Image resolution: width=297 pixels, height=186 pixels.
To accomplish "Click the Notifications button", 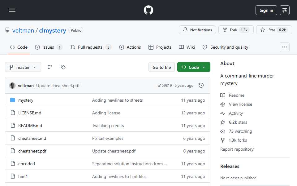I will (197, 30).
